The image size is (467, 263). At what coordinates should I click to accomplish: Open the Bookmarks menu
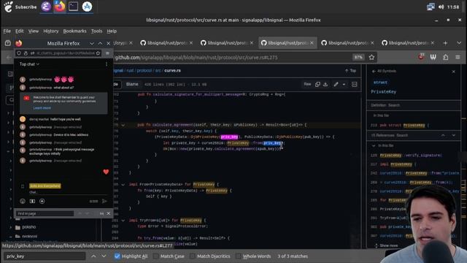(x=74, y=31)
